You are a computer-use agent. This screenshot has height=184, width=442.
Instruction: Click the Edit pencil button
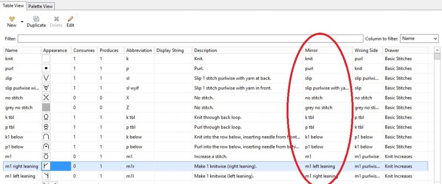pyautogui.click(x=70, y=21)
